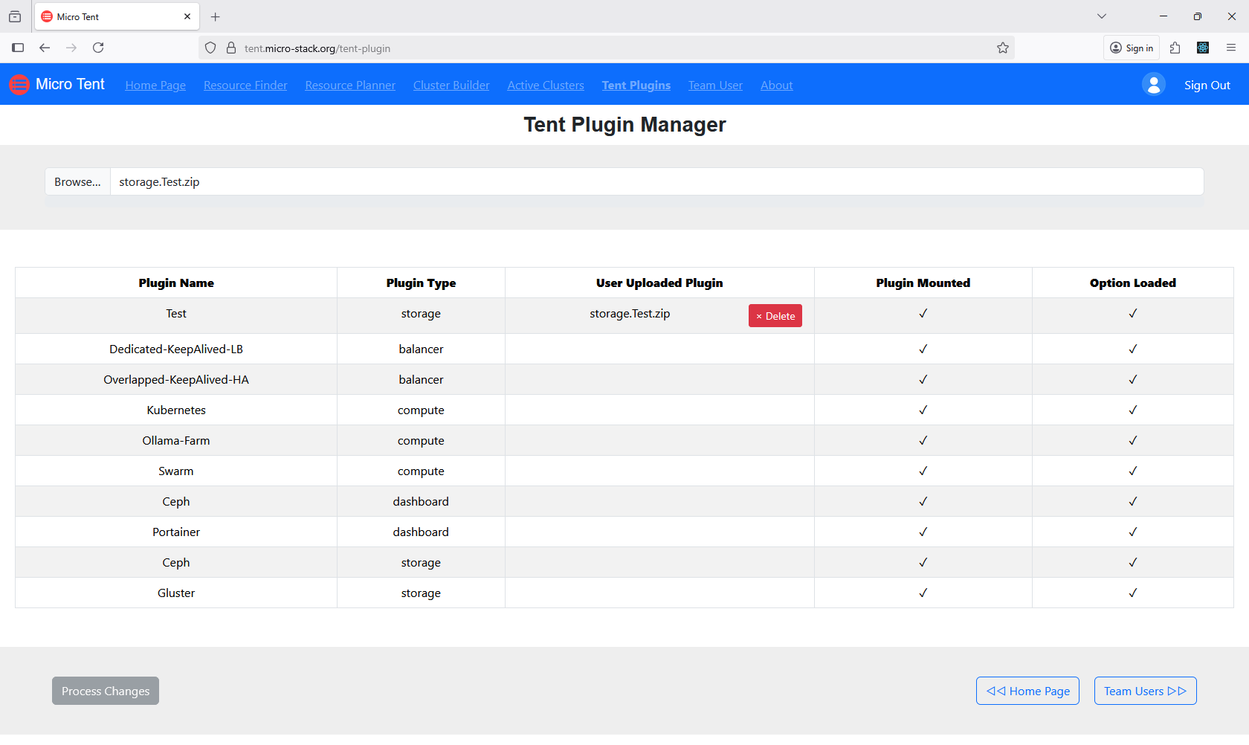
Task: Open the sidebar panel icon left of back arrow
Action: tap(18, 48)
